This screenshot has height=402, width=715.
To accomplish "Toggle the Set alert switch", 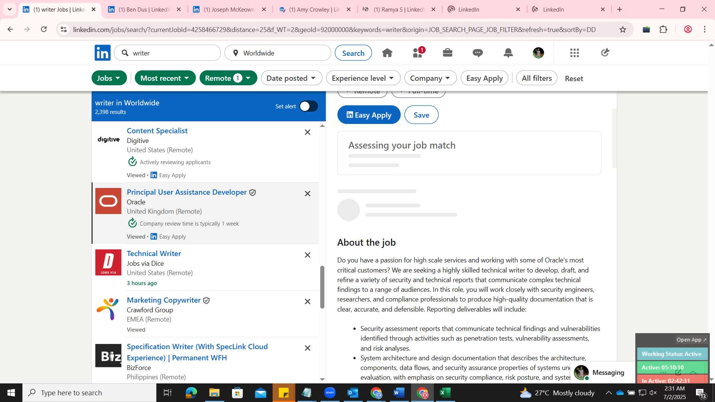I will 309,106.
